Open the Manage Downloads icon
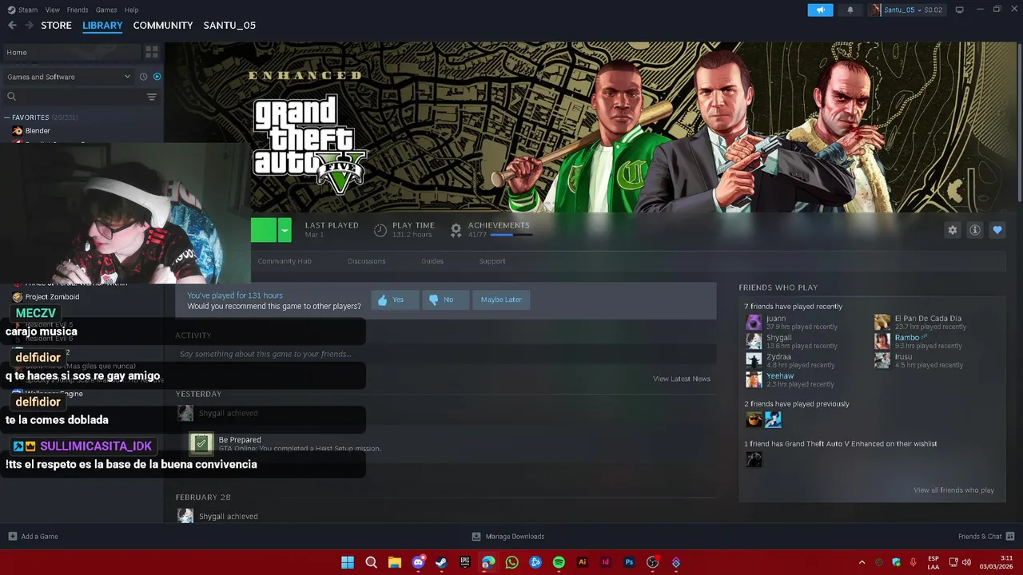This screenshot has height=575, width=1023. [476, 537]
